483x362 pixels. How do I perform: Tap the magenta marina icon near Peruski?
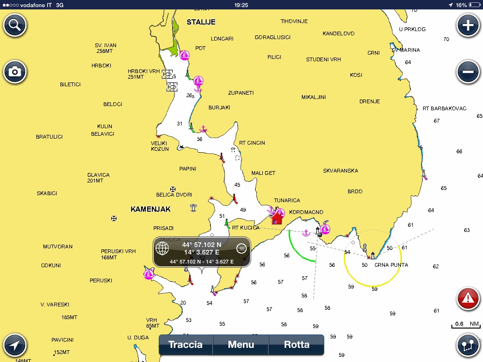(149, 274)
